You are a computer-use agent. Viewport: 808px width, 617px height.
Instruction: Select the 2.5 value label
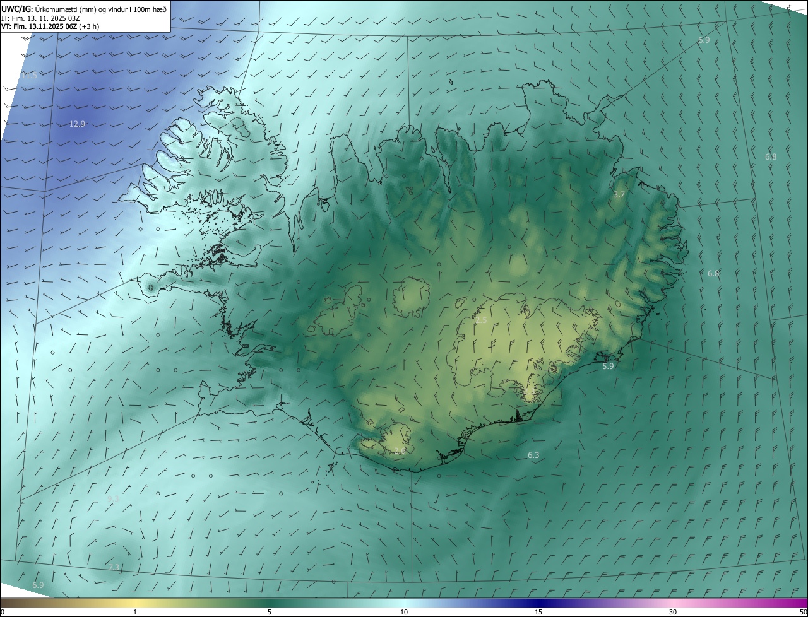pos(481,320)
